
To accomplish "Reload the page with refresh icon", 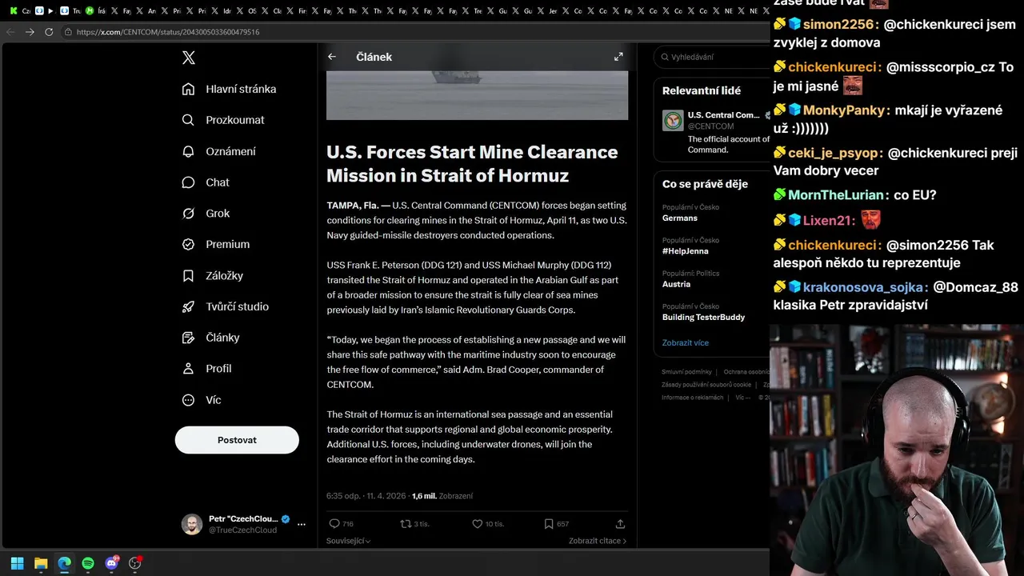I will coord(49,32).
